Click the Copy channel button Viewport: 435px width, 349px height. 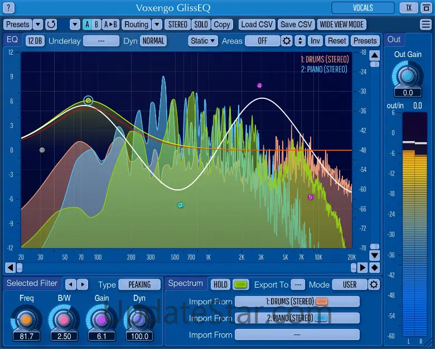point(221,25)
